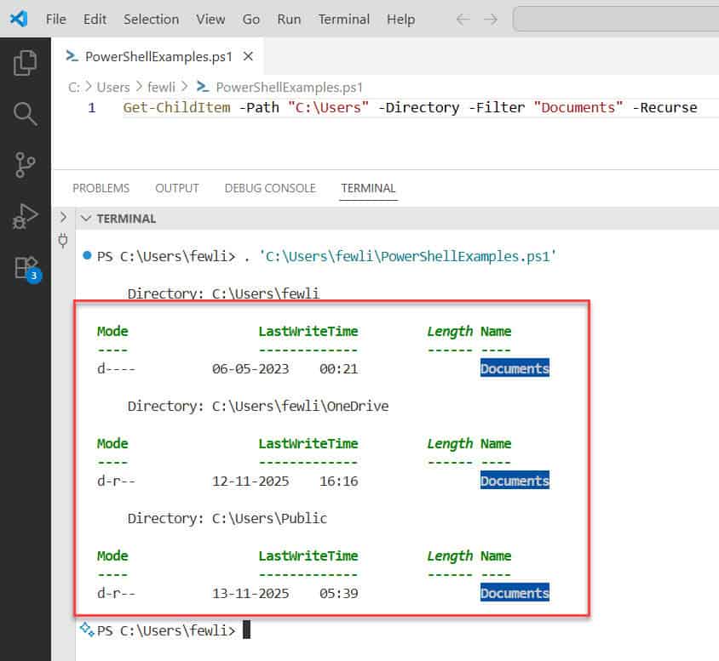Open the Search view
Viewport: 719px width, 661px height.
(x=25, y=111)
